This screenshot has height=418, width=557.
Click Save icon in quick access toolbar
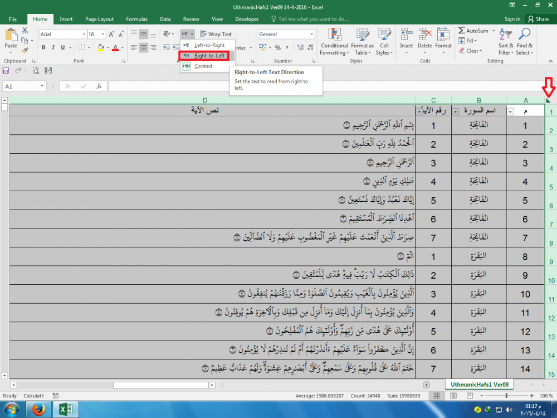[6, 71]
